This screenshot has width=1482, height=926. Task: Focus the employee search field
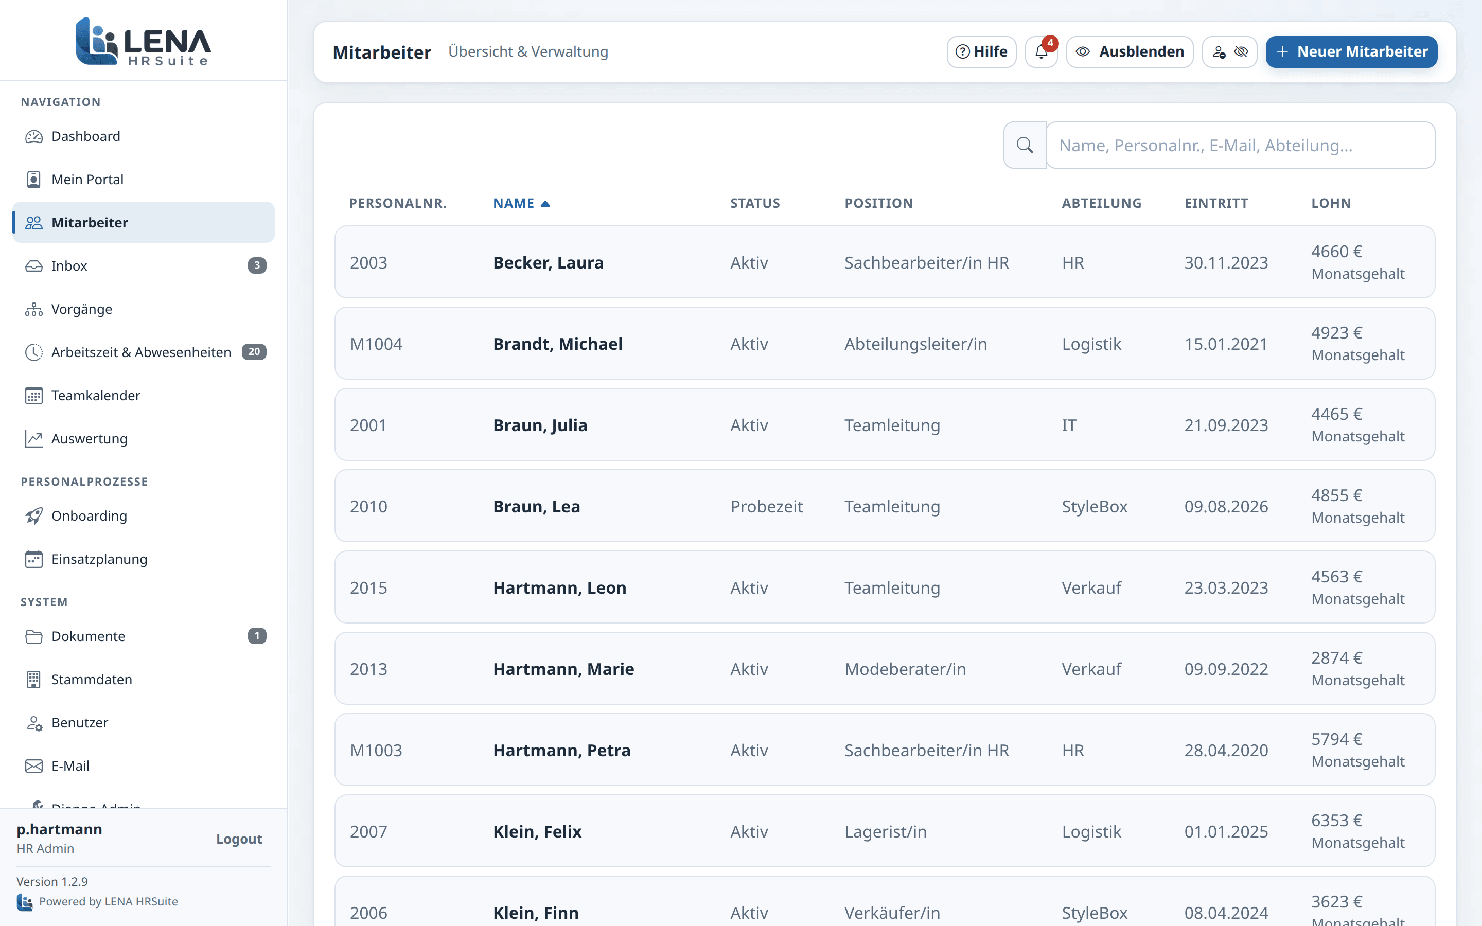coord(1240,145)
